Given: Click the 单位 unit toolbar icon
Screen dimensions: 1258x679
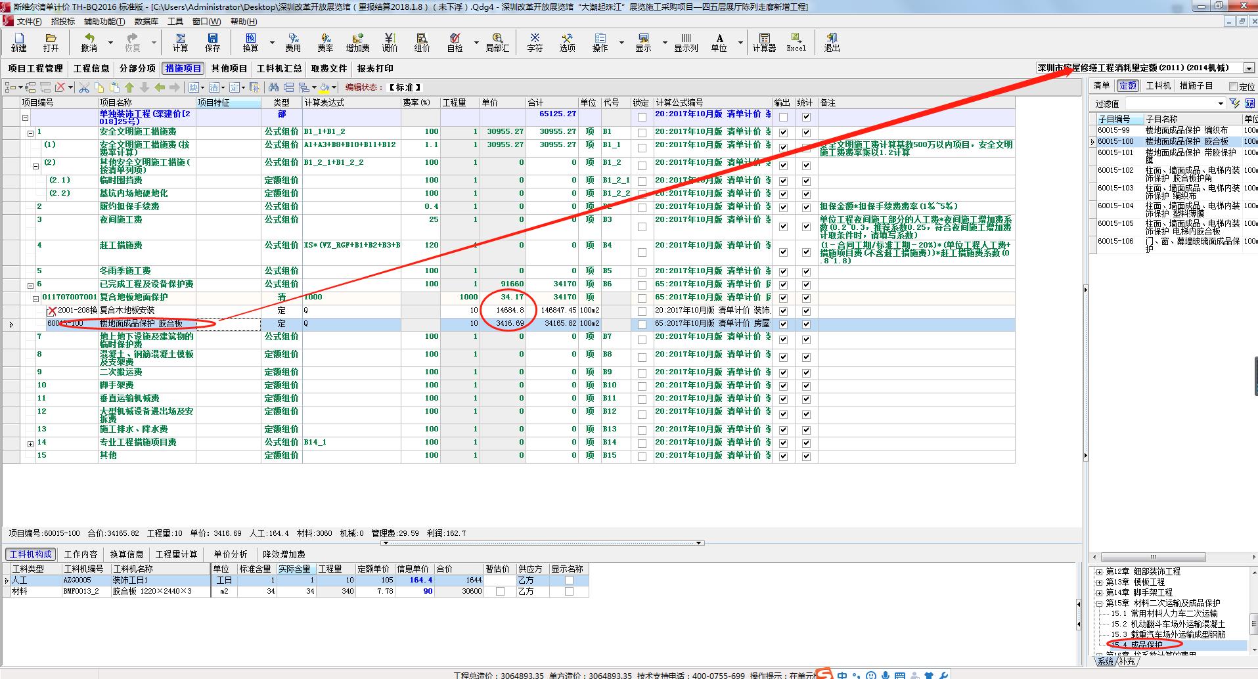Looking at the screenshot, I should pos(719,43).
